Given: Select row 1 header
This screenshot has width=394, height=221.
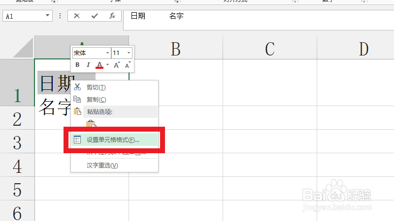Looking at the screenshot, I should (x=17, y=83).
